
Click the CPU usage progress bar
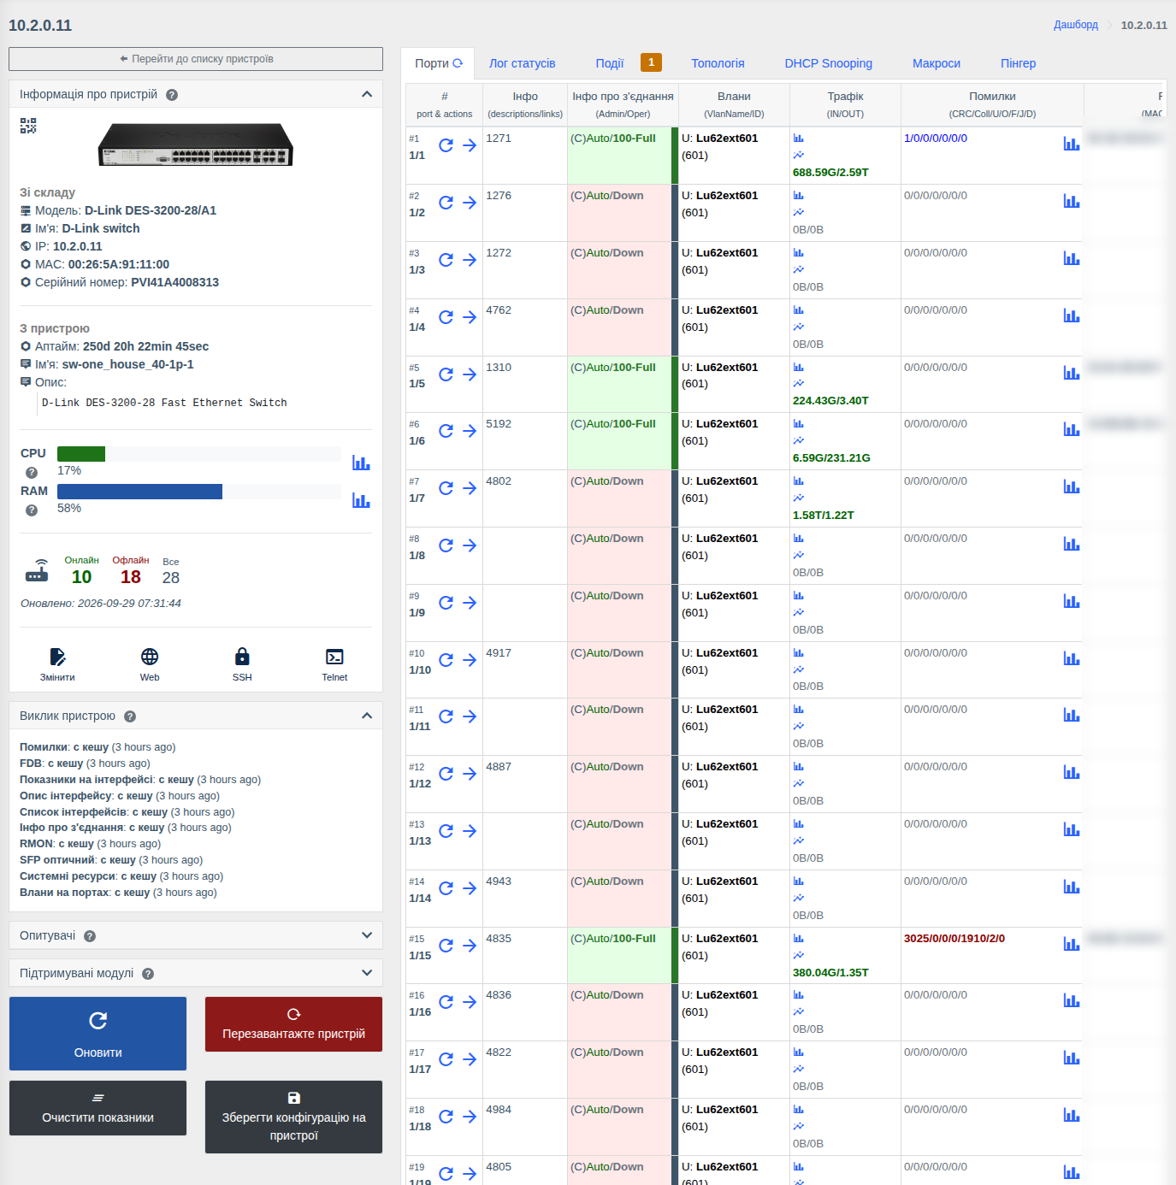click(199, 454)
